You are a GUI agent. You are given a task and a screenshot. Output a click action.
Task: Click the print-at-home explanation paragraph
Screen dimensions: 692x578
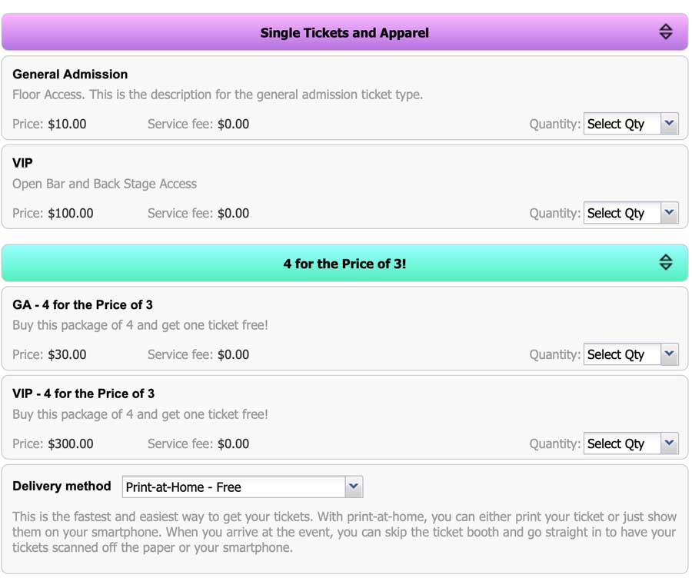pos(344,532)
